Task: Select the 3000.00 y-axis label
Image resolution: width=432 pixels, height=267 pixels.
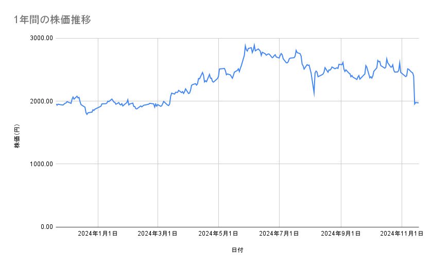Action: [x=42, y=38]
